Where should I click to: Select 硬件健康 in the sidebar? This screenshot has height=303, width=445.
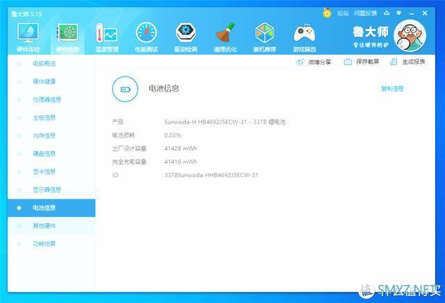point(51,82)
